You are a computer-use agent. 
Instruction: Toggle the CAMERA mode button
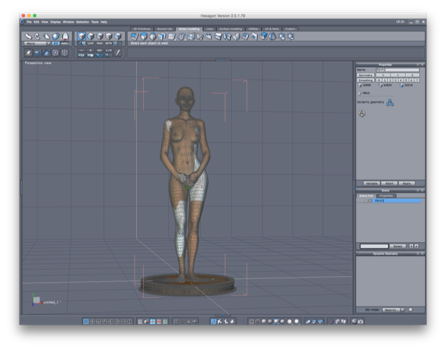[x=65, y=43]
